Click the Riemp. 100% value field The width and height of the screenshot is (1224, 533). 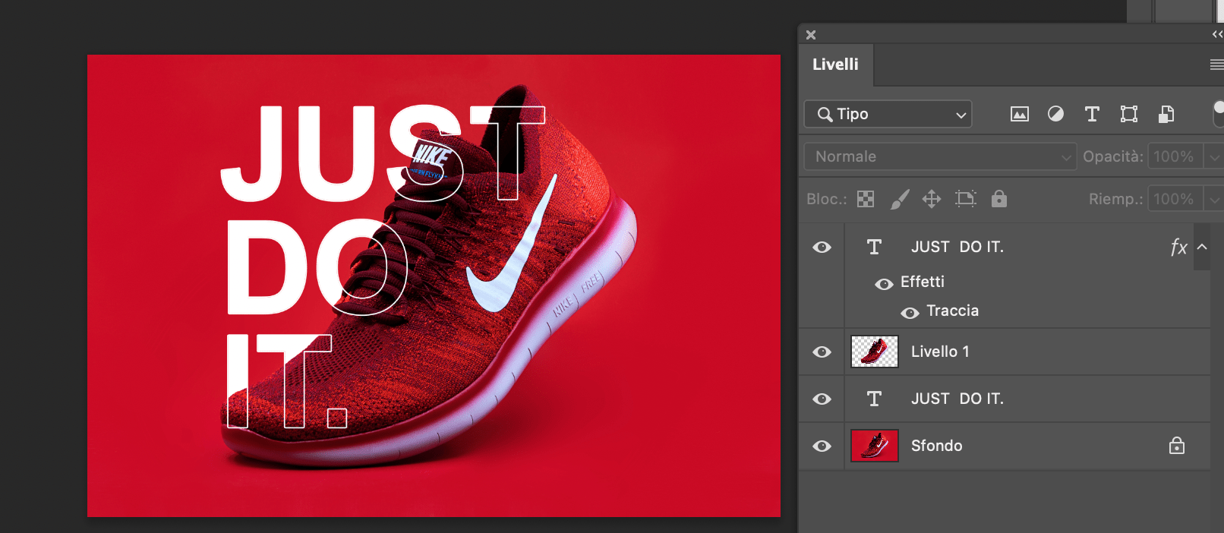[1175, 199]
